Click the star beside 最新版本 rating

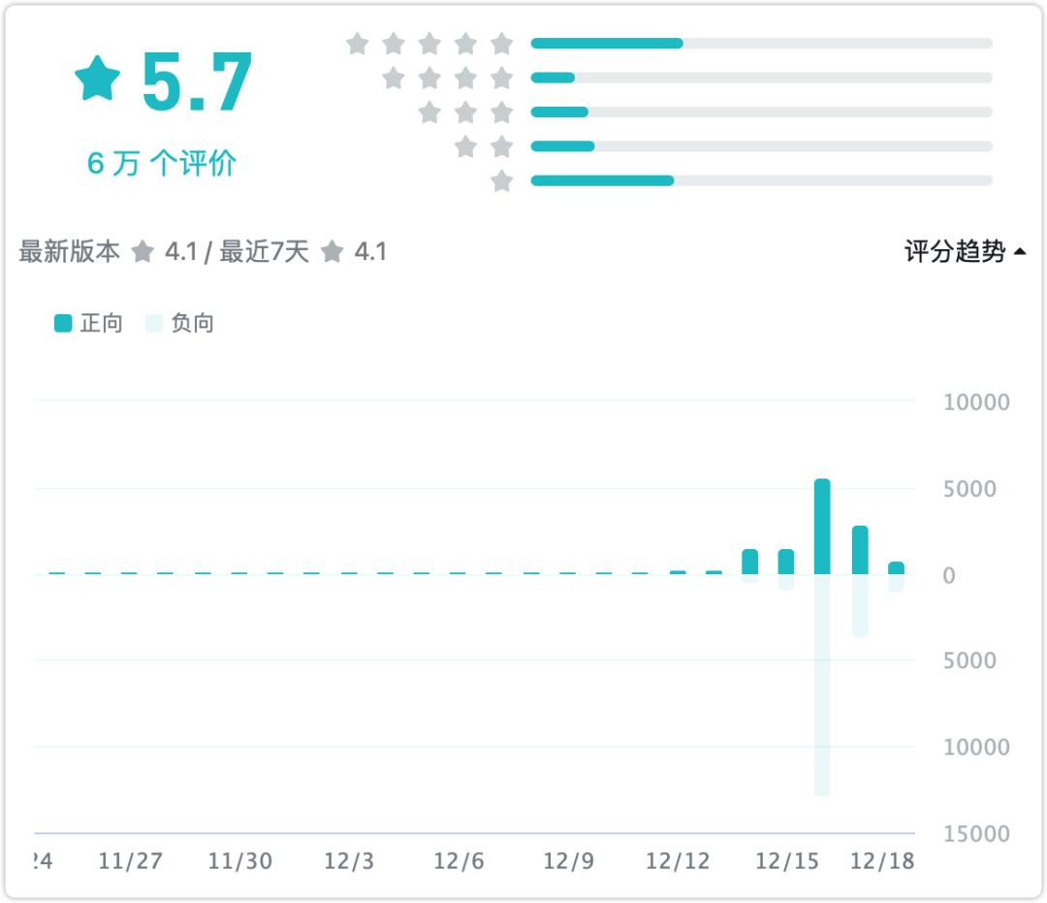pyautogui.click(x=143, y=252)
